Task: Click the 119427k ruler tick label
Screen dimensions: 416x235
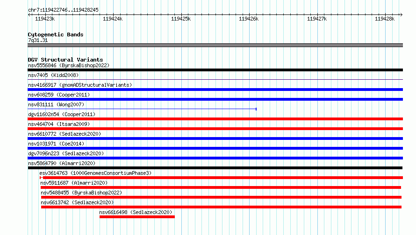Action: pos(317,19)
